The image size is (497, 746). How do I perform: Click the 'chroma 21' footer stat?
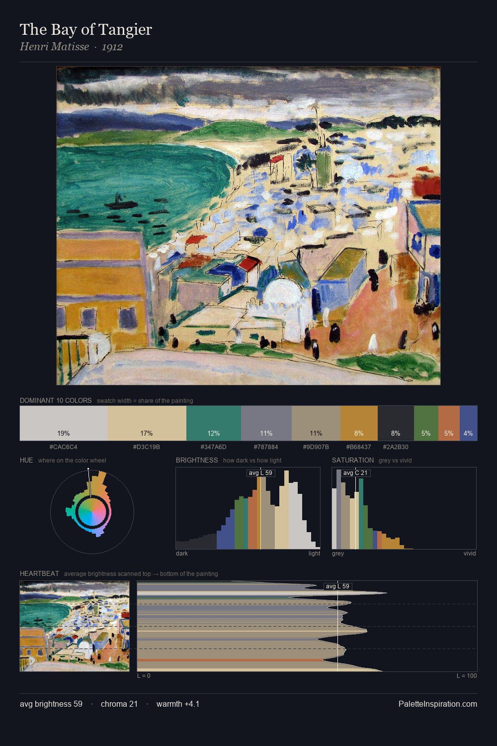[x=119, y=704]
